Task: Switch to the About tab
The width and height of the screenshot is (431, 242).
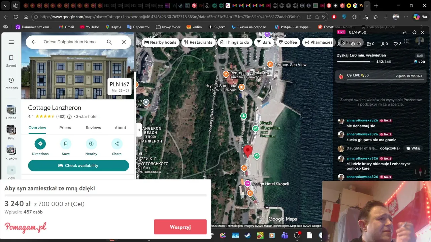Action: tap(120, 128)
